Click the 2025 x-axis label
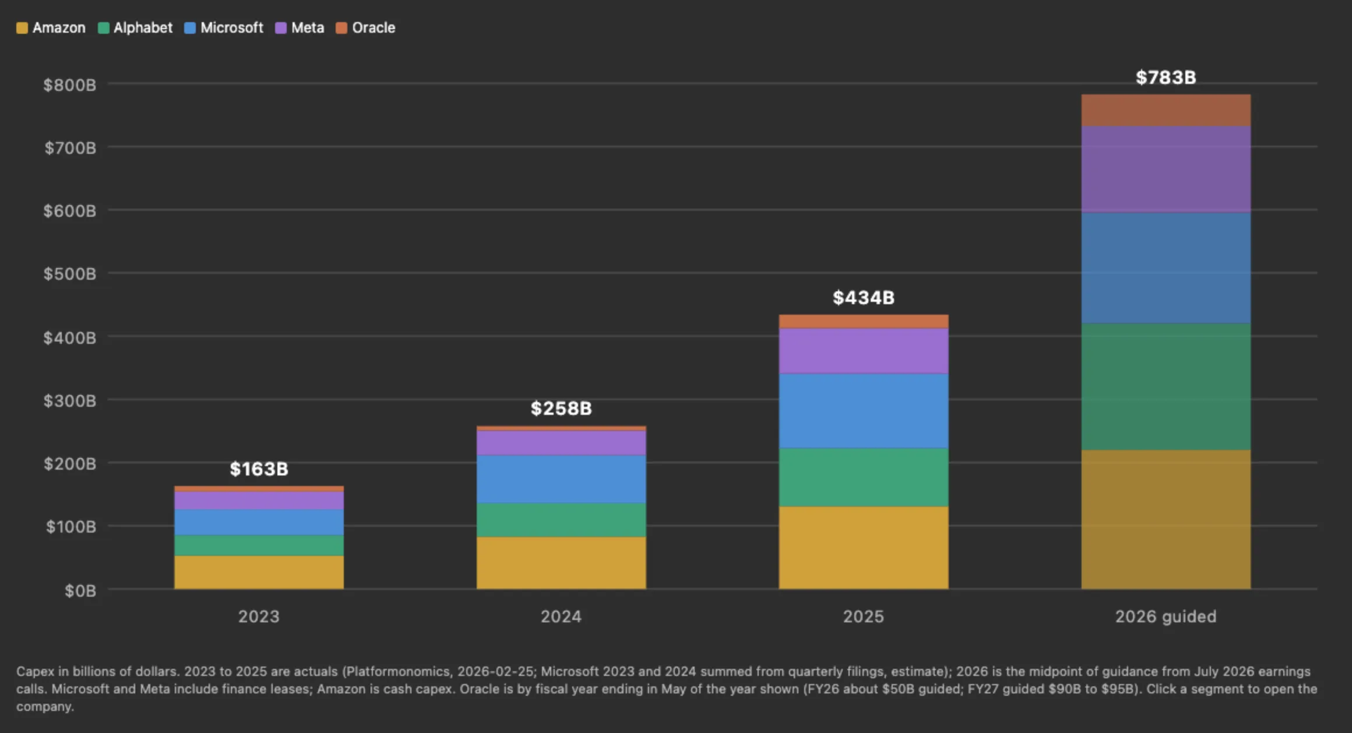This screenshot has height=733, width=1352. click(864, 616)
